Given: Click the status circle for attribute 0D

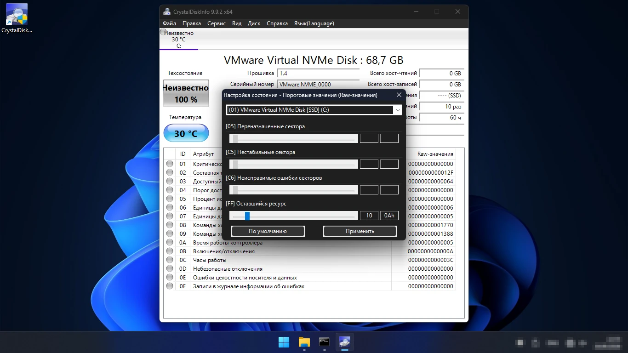Looking at the screenshot, I should coord(170,269).
